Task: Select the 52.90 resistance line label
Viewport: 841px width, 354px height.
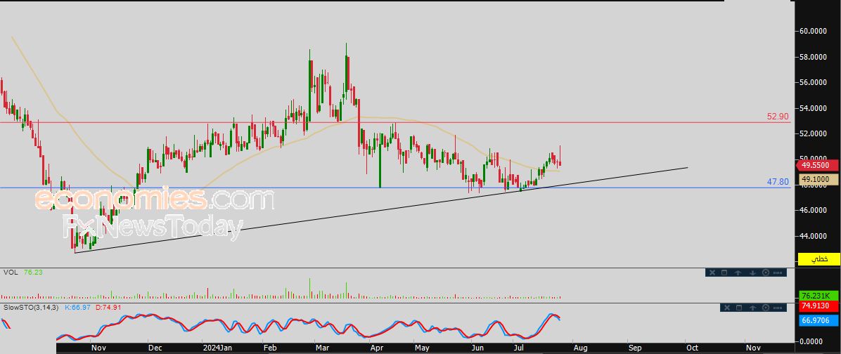Action: (x=778, y=117)
